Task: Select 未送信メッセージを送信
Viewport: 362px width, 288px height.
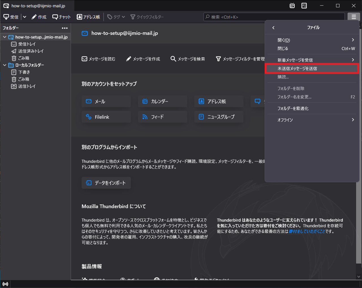Action: (x=312, y=68)
